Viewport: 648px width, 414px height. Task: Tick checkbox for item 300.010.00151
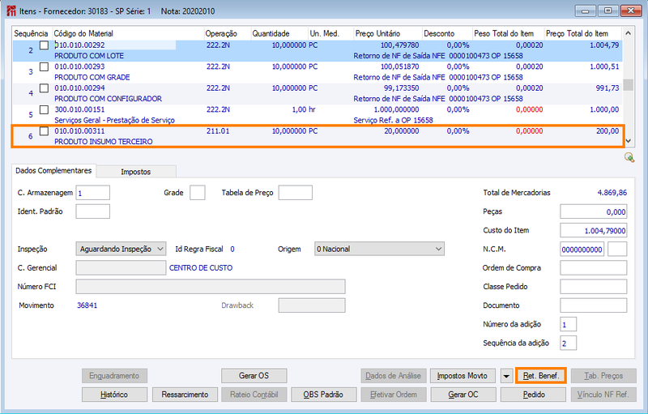click(44, 110)
